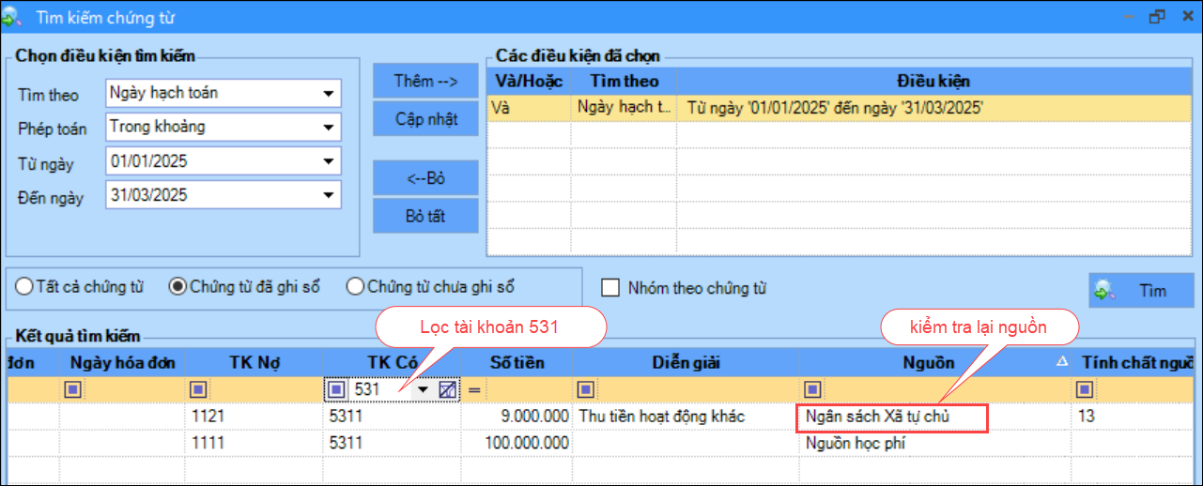Click the Diễn giải filter operator icon
This screenshot has height=486, width=1203.
click(x=585, y=389)
